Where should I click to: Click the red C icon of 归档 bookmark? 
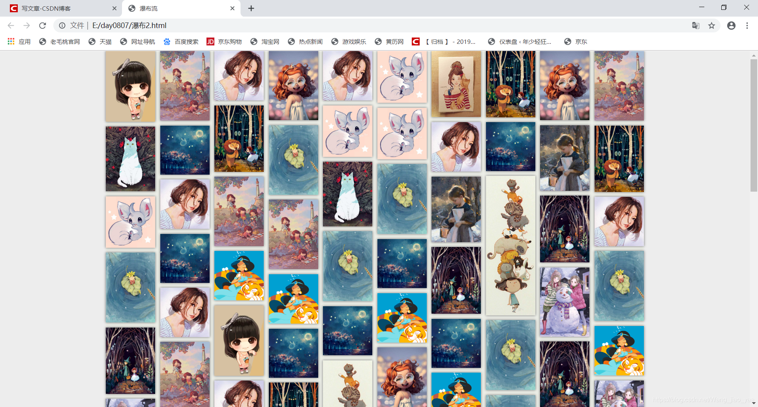click(416, 41)
